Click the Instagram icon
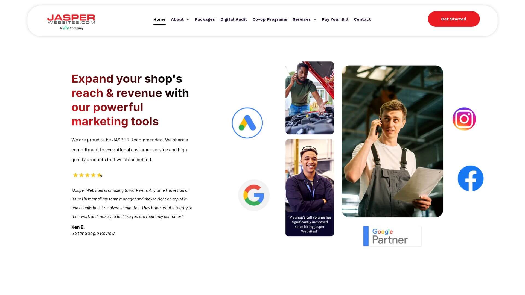Screen dimensions: 525x295 [464, 119]
